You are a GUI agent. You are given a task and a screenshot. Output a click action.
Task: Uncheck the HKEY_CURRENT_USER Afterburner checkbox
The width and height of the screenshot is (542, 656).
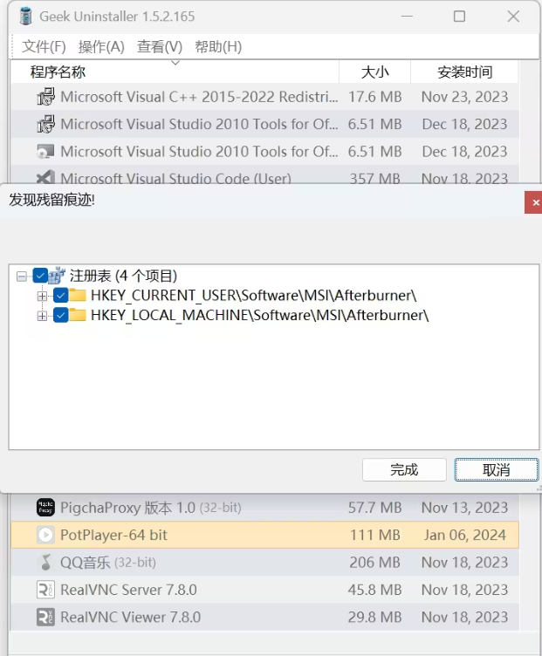[61, 295]
